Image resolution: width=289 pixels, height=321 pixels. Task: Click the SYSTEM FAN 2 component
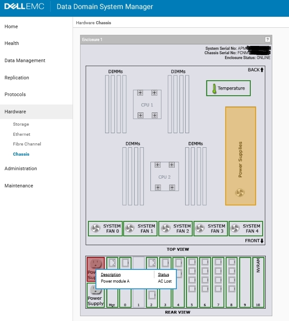pyautogui.click(x=175, y=228)
